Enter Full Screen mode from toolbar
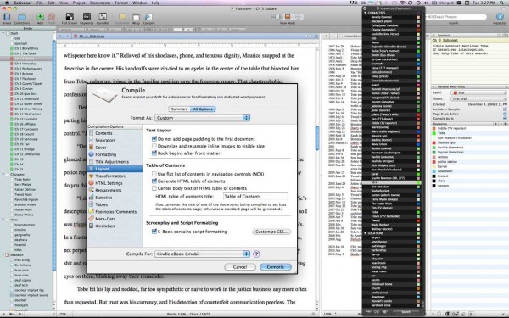The height and width of the screenshot is (318, 509). click(70, 17)
